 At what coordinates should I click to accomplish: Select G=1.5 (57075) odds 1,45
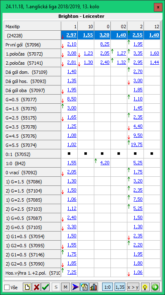point(138,108)
